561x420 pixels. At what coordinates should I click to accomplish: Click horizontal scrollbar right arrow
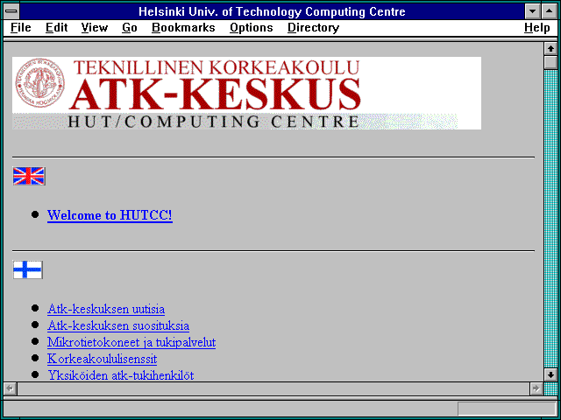[536, 388]
